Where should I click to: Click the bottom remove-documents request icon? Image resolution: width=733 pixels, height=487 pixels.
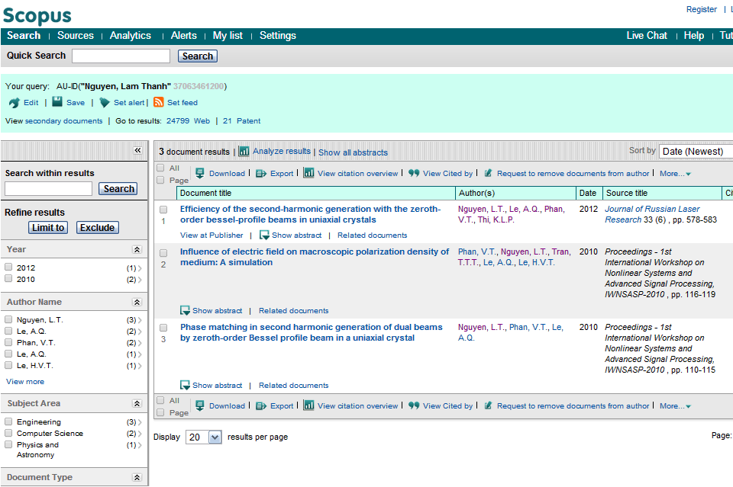point(488,405)
